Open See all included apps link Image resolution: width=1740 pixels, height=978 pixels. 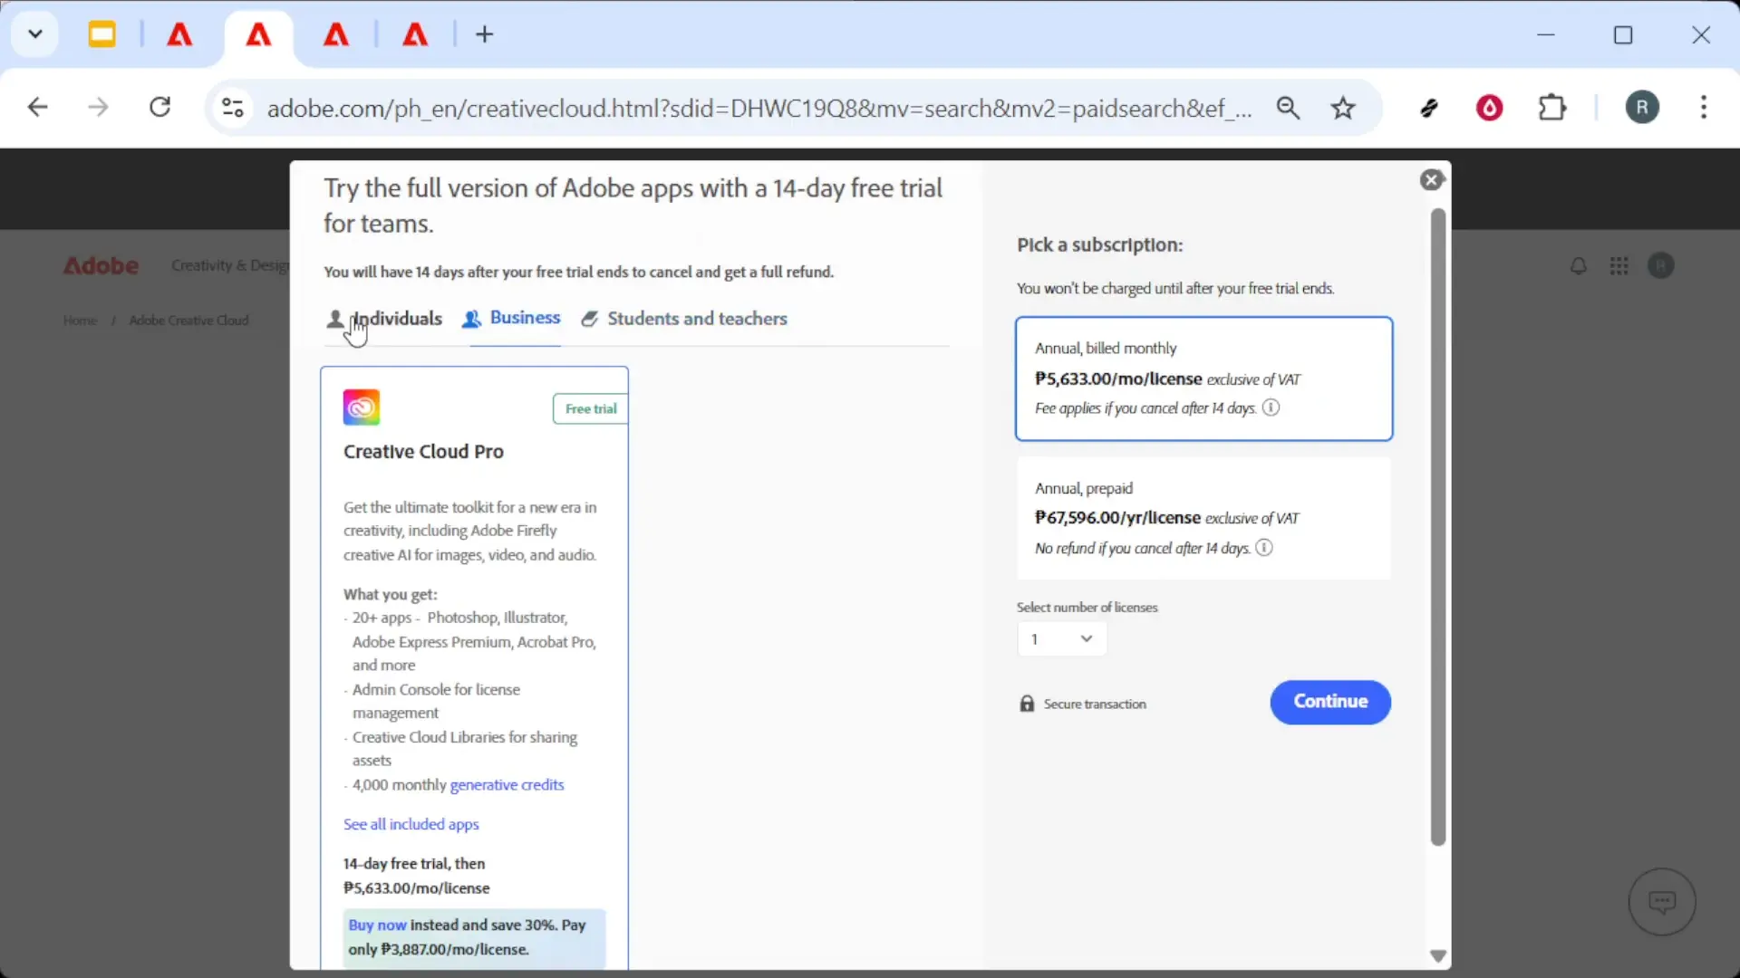(x=411, y=824)
